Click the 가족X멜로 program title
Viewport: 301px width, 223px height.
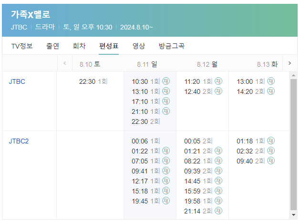pos(31,15)
